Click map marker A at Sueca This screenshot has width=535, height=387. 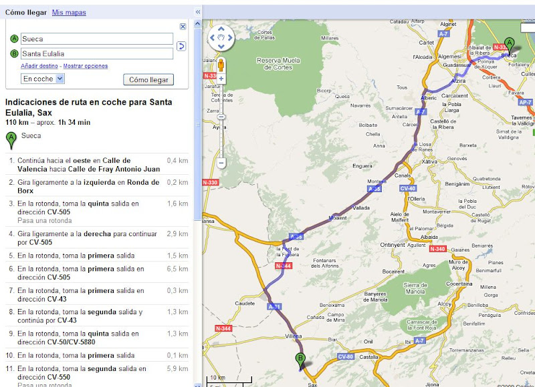pos(510,45)
